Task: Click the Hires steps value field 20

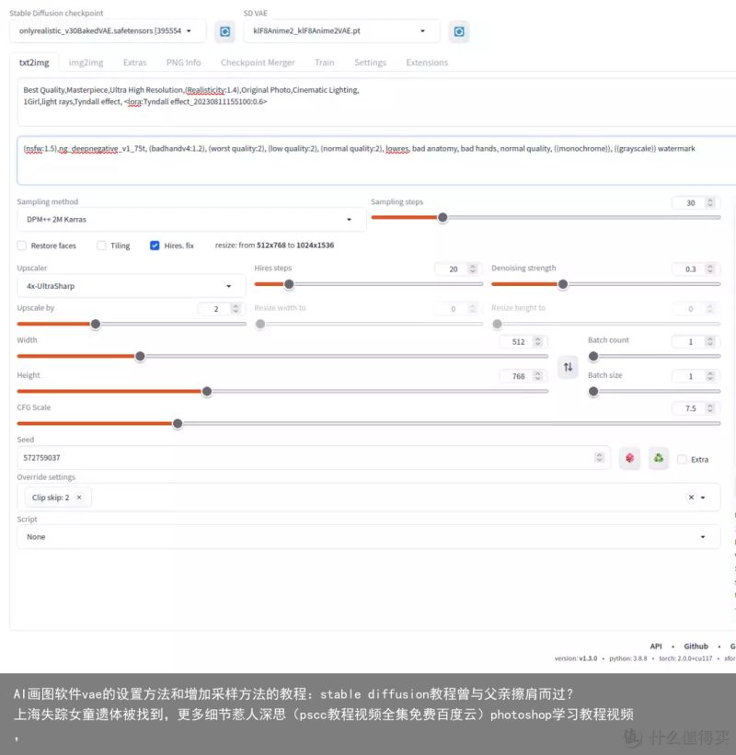Action: [453, 269]
